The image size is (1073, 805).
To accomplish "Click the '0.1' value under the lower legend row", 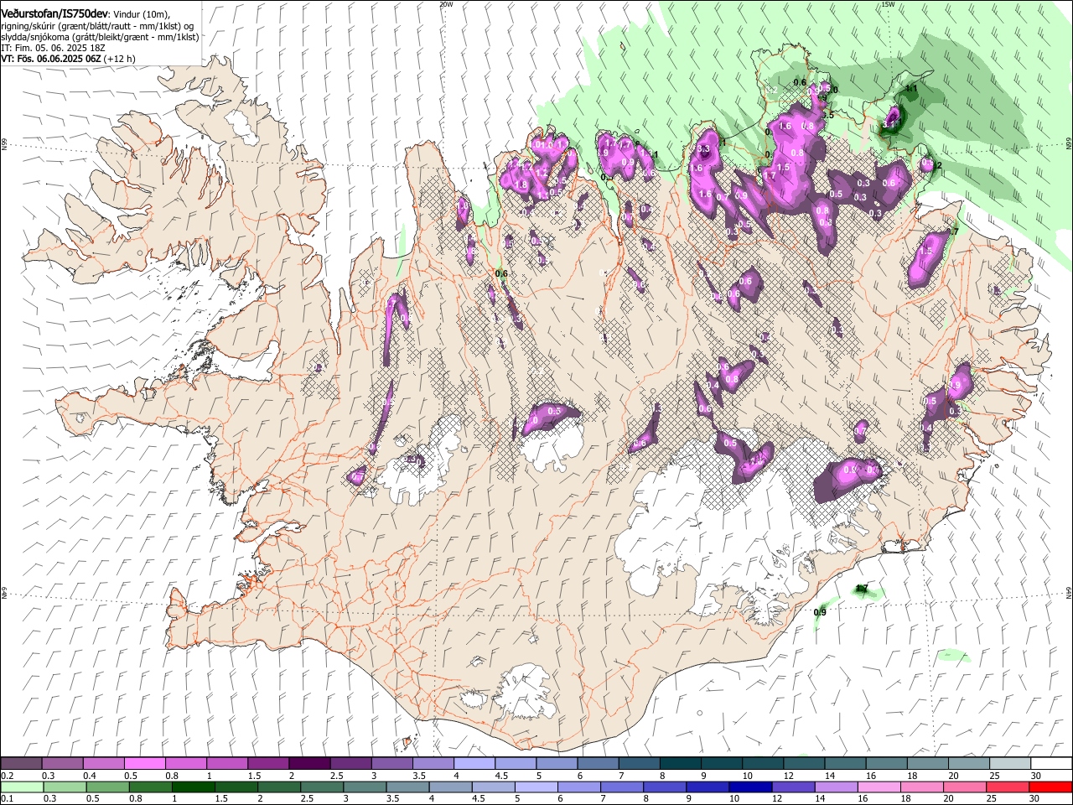I will 8,799.
